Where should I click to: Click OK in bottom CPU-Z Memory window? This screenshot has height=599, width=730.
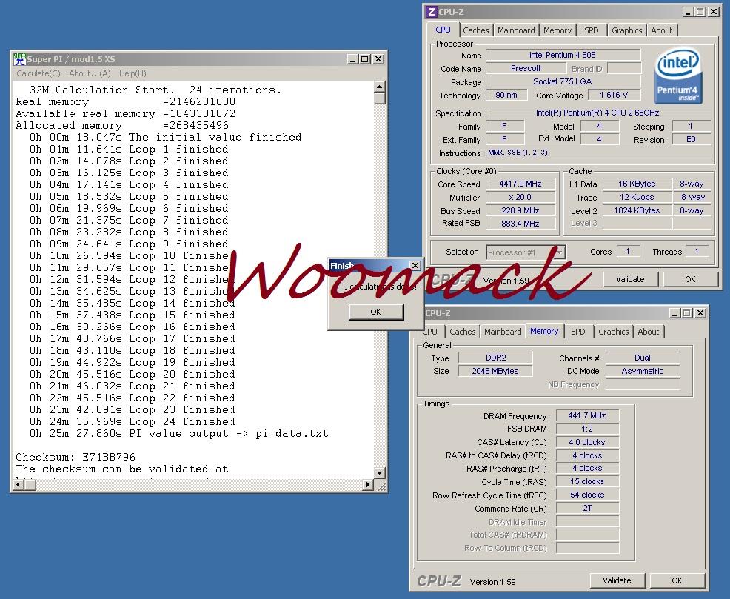677,580
